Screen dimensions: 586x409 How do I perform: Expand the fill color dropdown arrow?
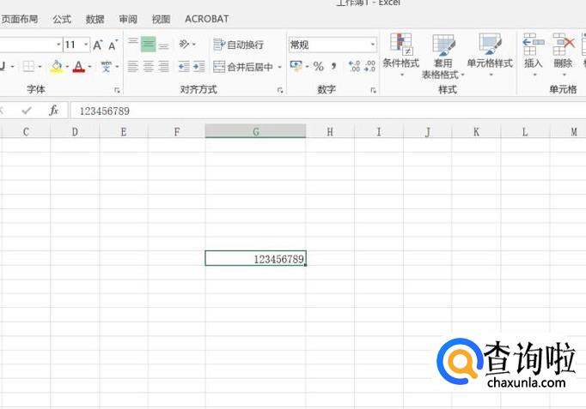pyautogui.click(x=67, y=67)
